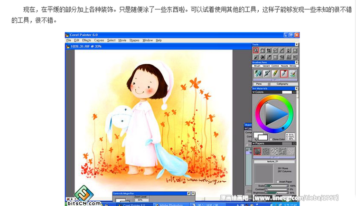Pick a shade in the saturation triangle

(x=273, y=114)
